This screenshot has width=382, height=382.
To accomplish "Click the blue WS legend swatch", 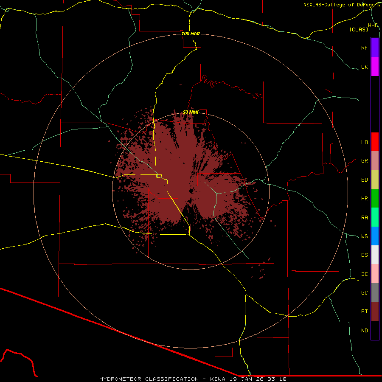I will point(375,236).
